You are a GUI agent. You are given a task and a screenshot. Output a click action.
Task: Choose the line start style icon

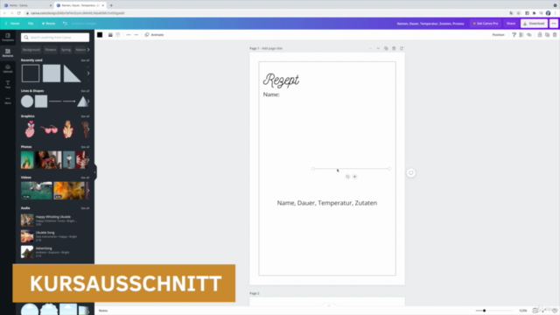(x=129, y=35)
